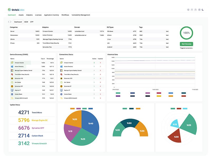The height and width of the screenshot is (156, 211).
Task: Click the 3142 Vmware Airwatch status
Action: point(32,143)
